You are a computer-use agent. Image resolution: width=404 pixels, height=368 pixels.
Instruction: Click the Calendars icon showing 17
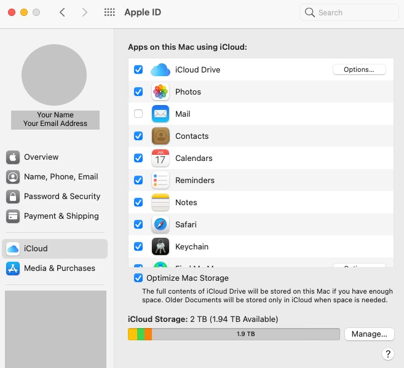(x=160, y=158)
